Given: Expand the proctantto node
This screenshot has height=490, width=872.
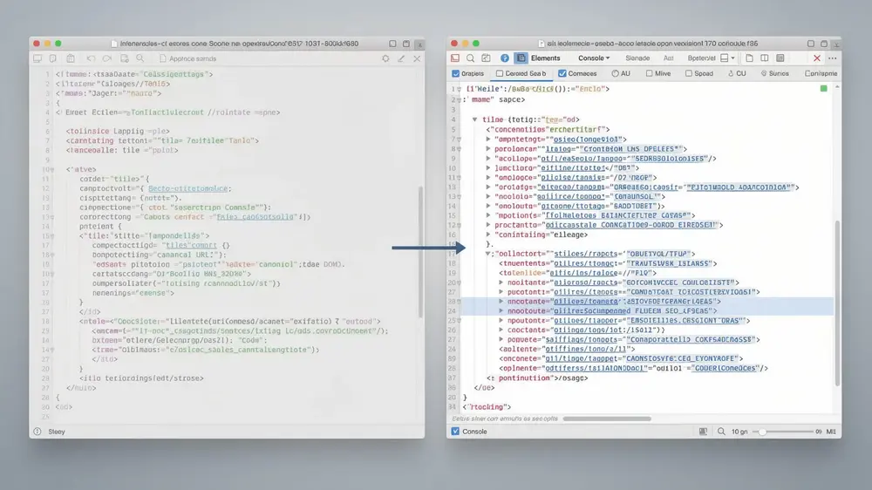Looking at the screenshot, I should tap(488, 225).
